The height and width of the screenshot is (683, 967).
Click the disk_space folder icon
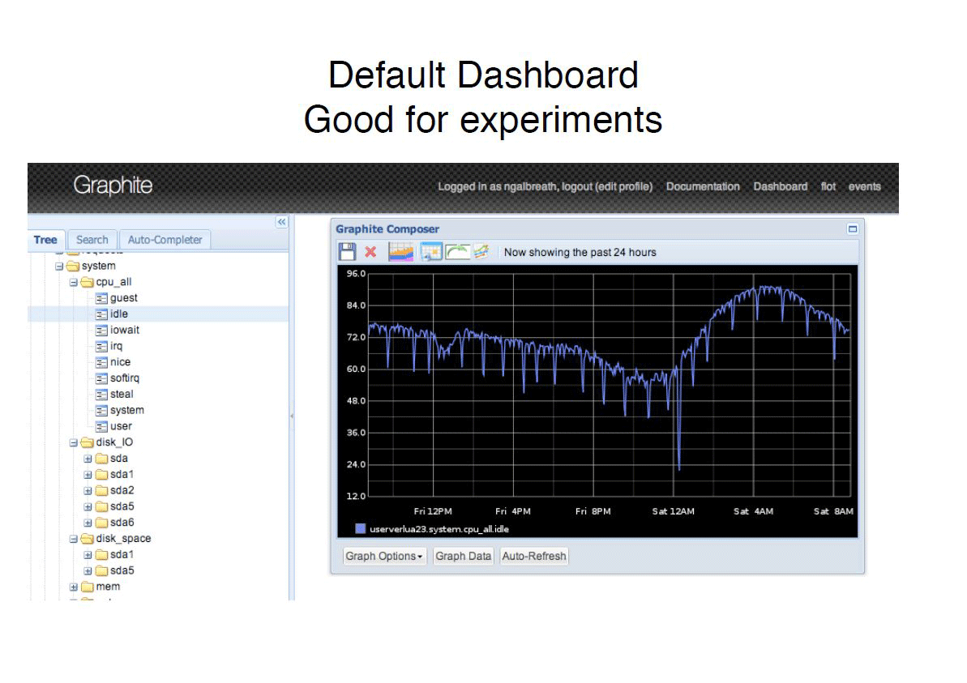(x=88, y=539)
